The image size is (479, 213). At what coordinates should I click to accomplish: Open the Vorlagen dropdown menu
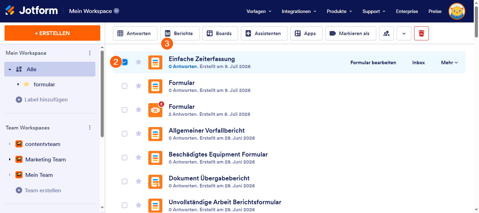point(259,11)
